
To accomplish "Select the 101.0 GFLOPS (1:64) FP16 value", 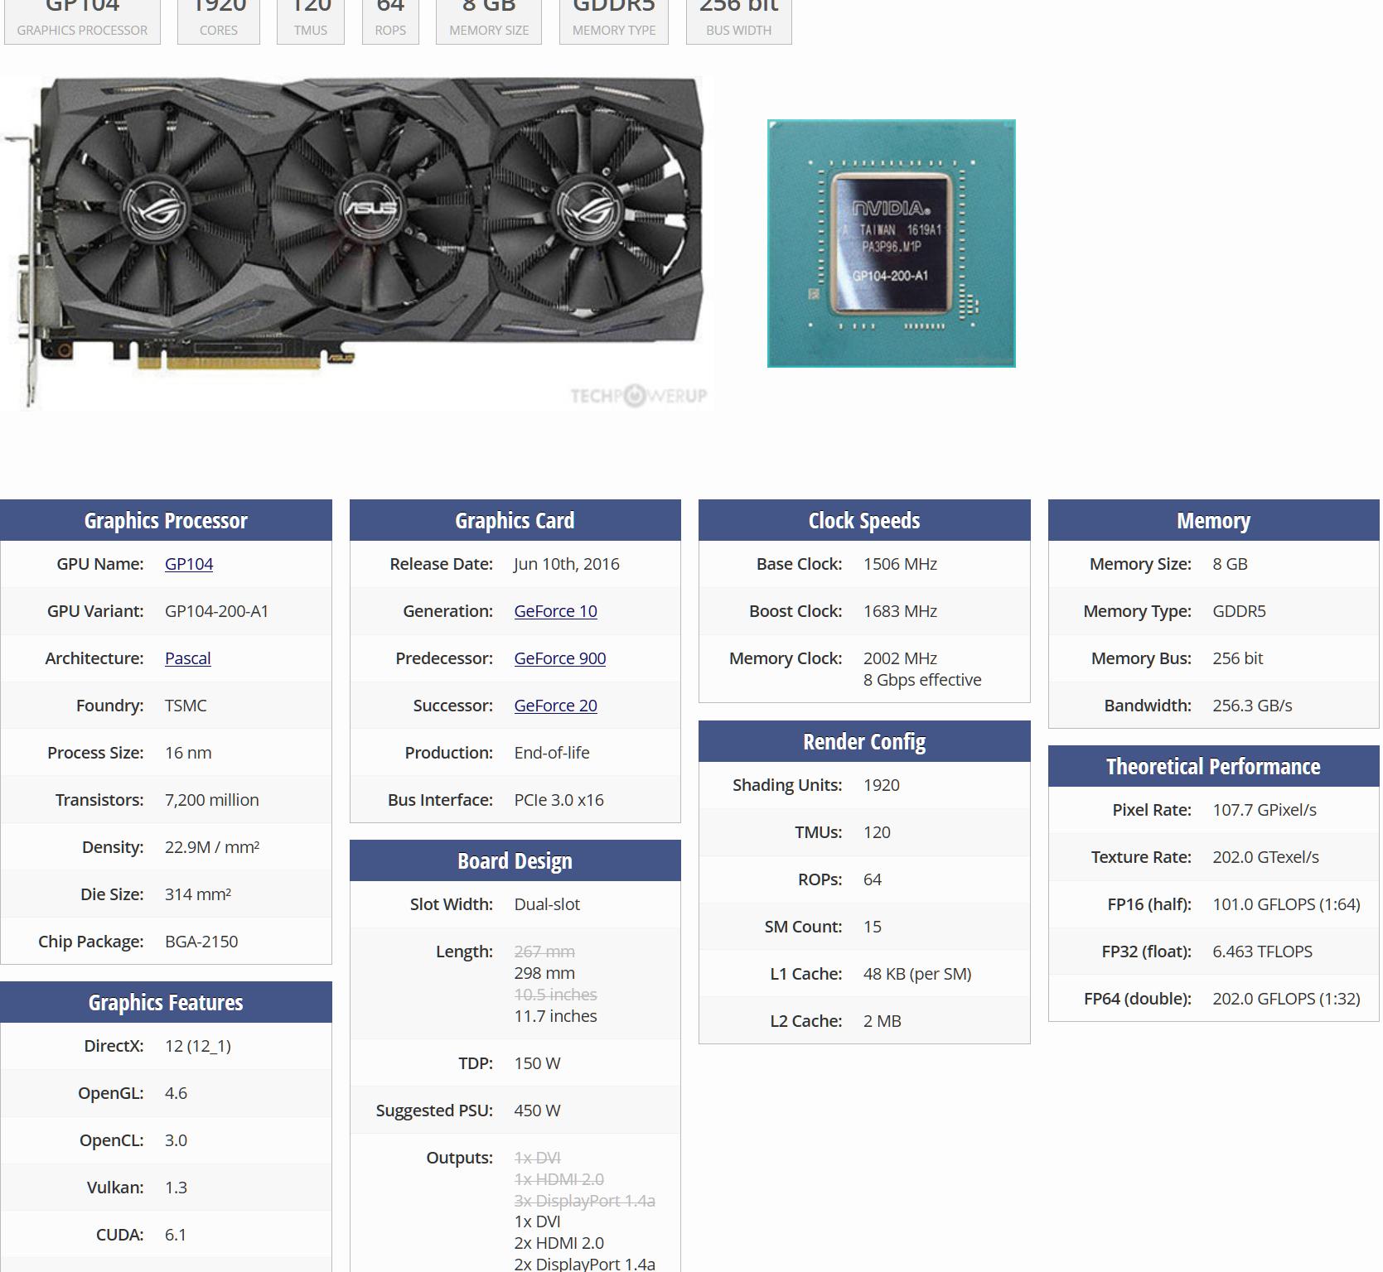I will 1286,904.
